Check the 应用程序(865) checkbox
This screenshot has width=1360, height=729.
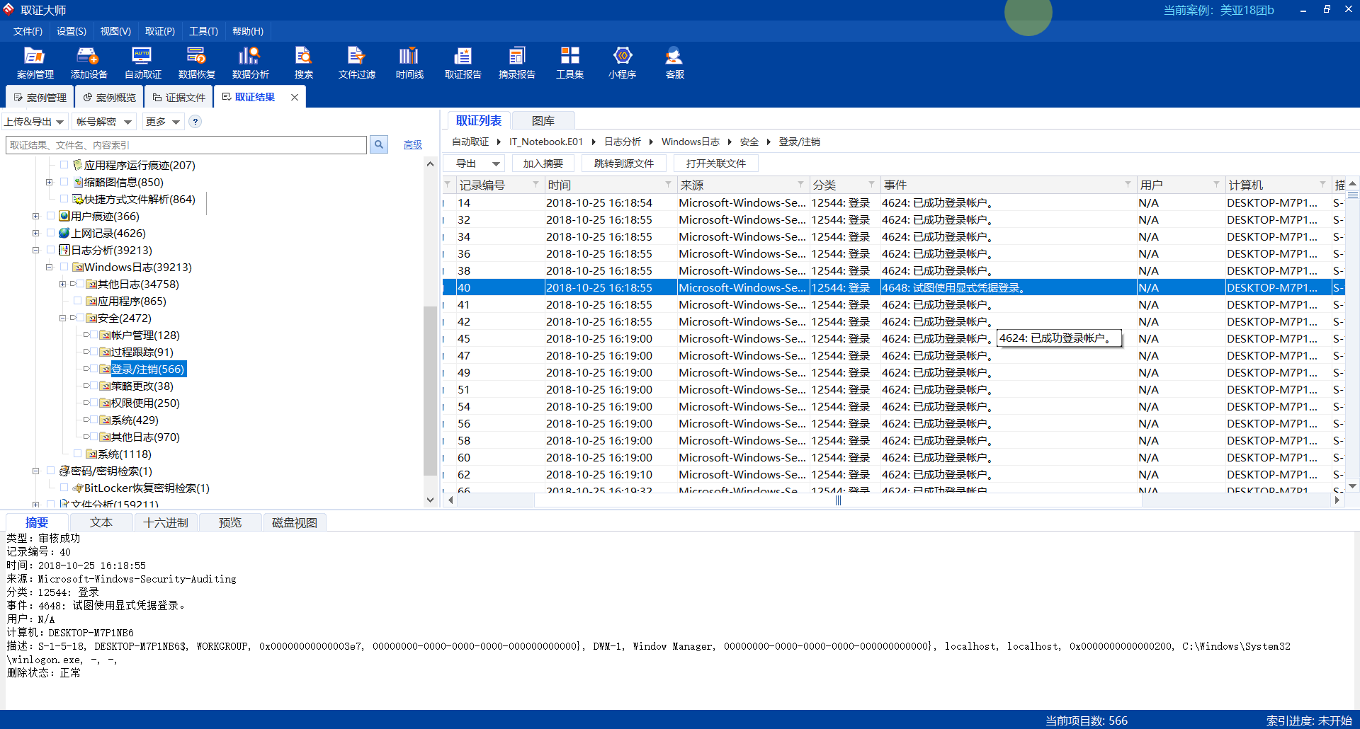78,301
